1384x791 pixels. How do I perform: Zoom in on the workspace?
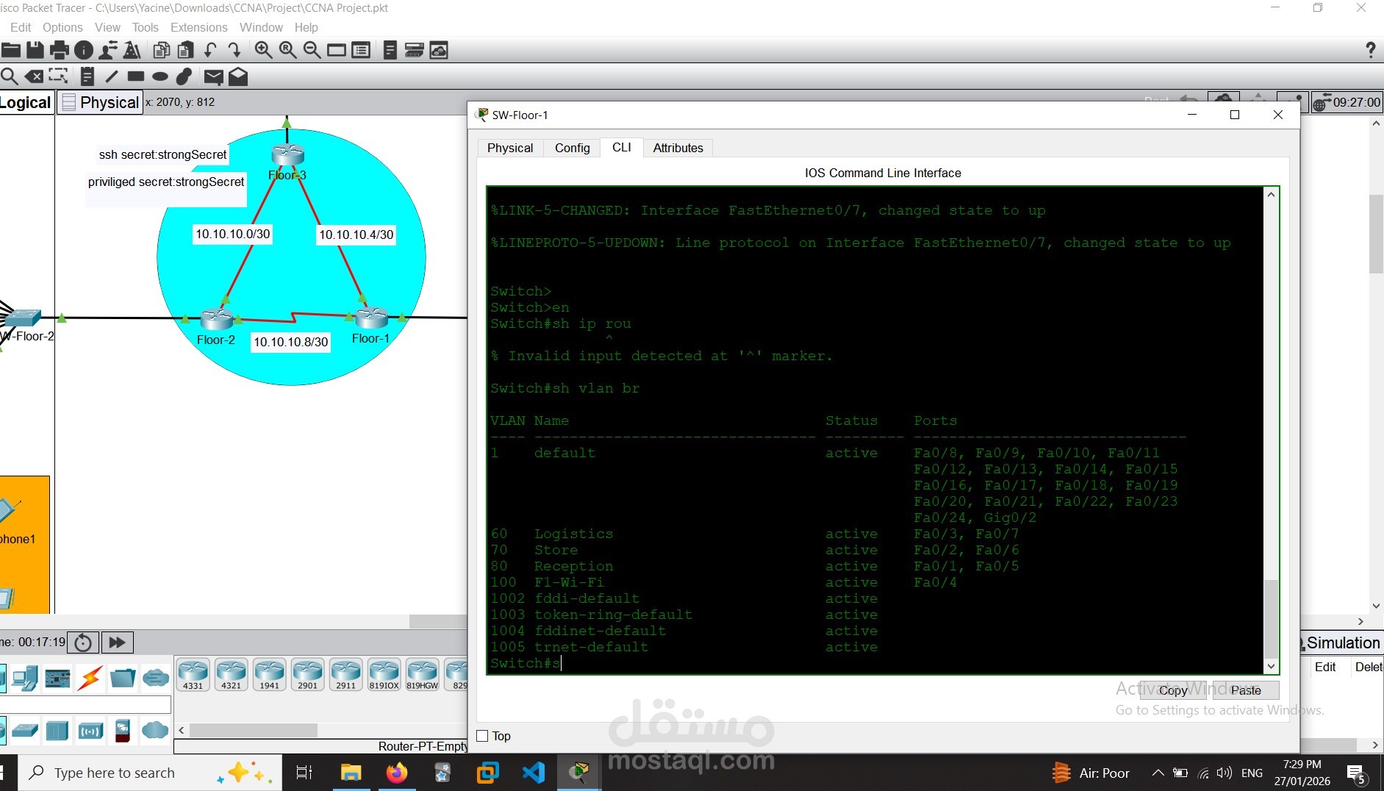pos(263,50)
